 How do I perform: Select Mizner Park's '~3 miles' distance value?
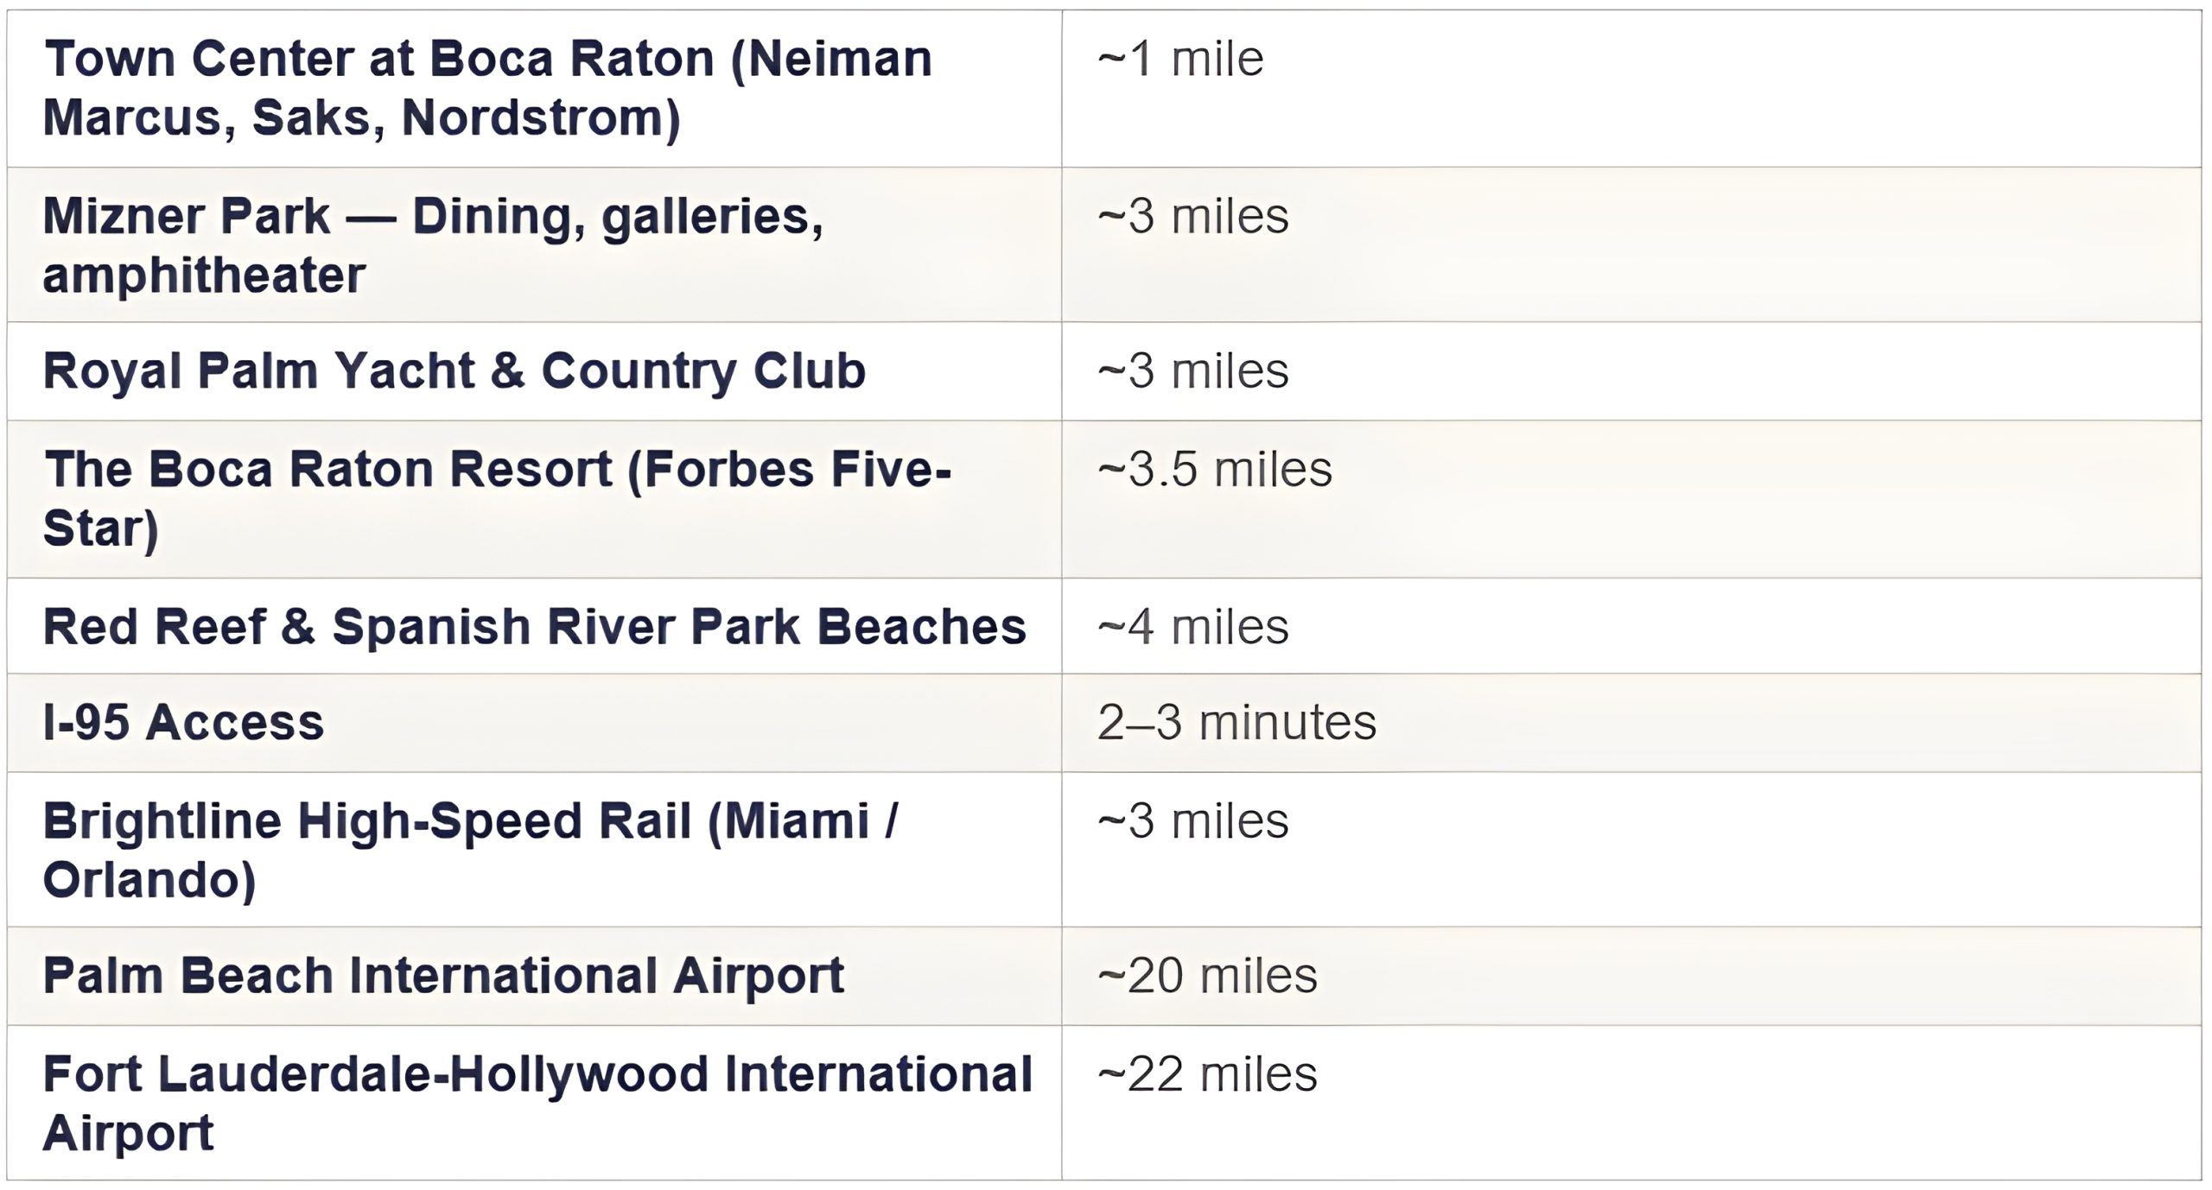click(1192, 217)
